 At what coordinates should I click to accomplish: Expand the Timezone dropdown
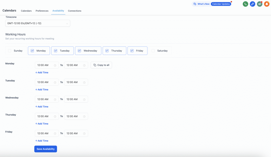[38, 23]
